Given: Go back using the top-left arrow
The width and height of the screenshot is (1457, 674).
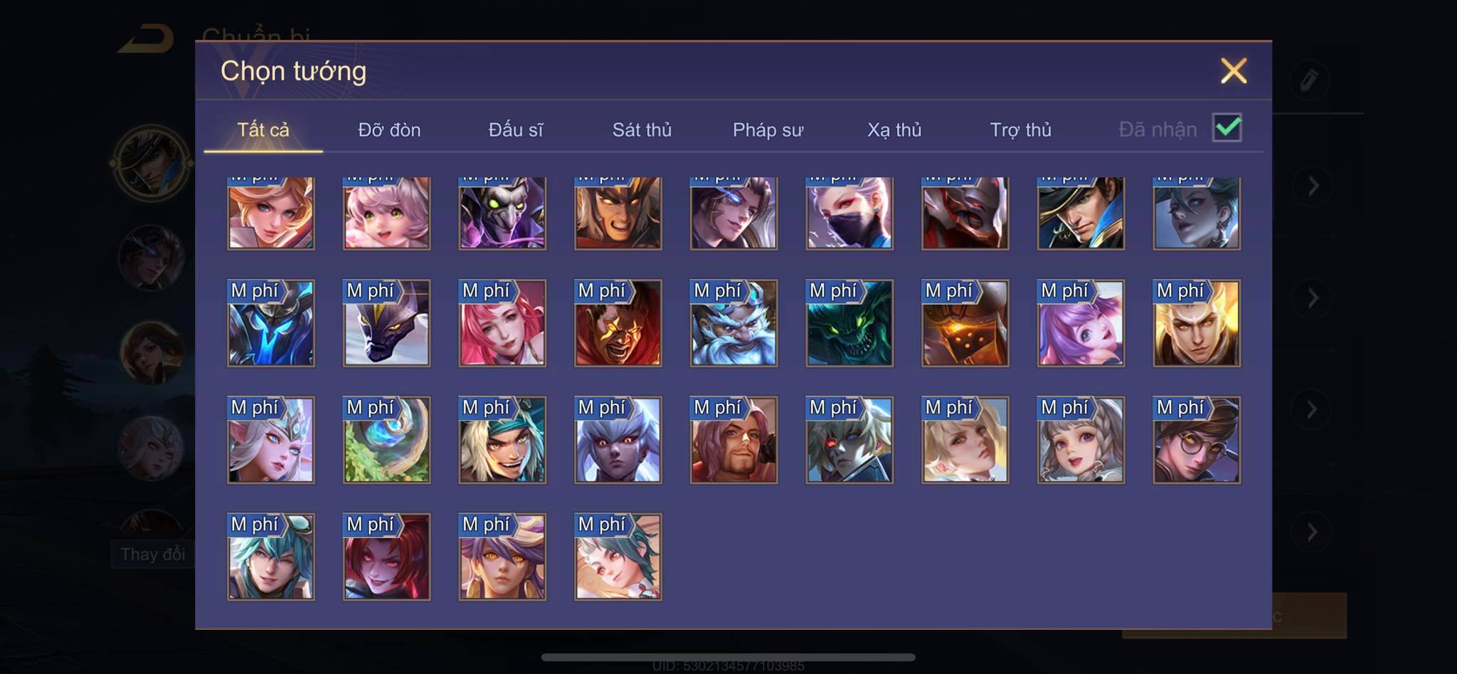Looking at the screenshot, I should tap(147, 38).
